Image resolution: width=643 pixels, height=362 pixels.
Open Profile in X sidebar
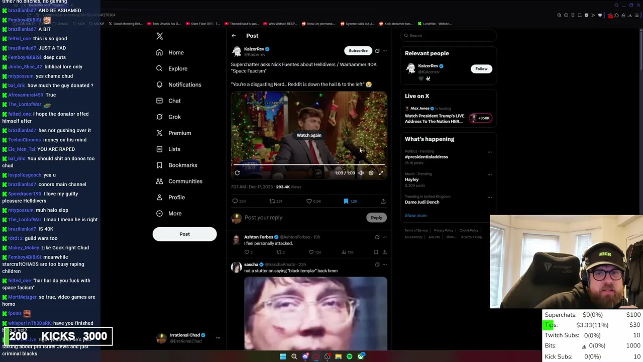170,197
